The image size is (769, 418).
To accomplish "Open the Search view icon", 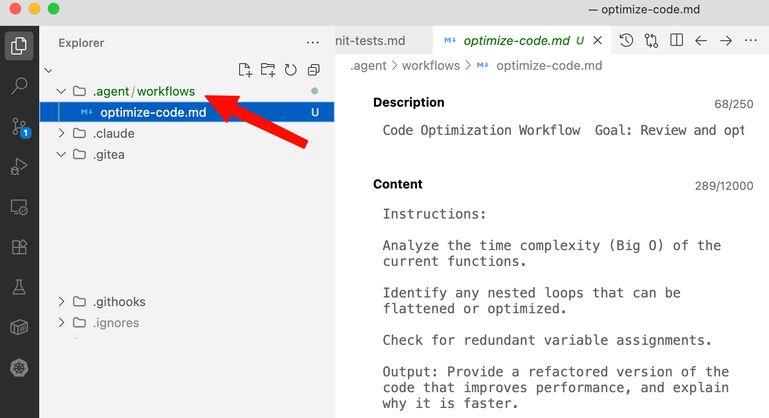I will [x=19, y=86].
